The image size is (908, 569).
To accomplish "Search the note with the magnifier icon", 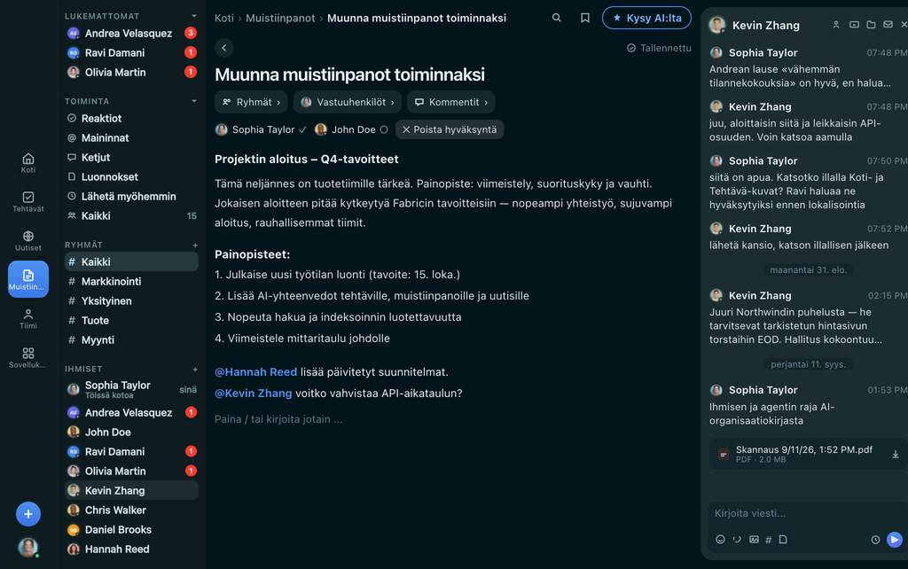I will pos(557,18).
